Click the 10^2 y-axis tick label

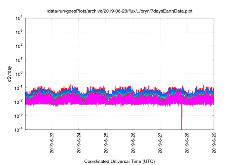[x=19, y=46]
